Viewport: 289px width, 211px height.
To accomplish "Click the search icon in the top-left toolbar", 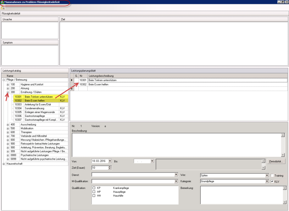I will [x=3, y=8].
